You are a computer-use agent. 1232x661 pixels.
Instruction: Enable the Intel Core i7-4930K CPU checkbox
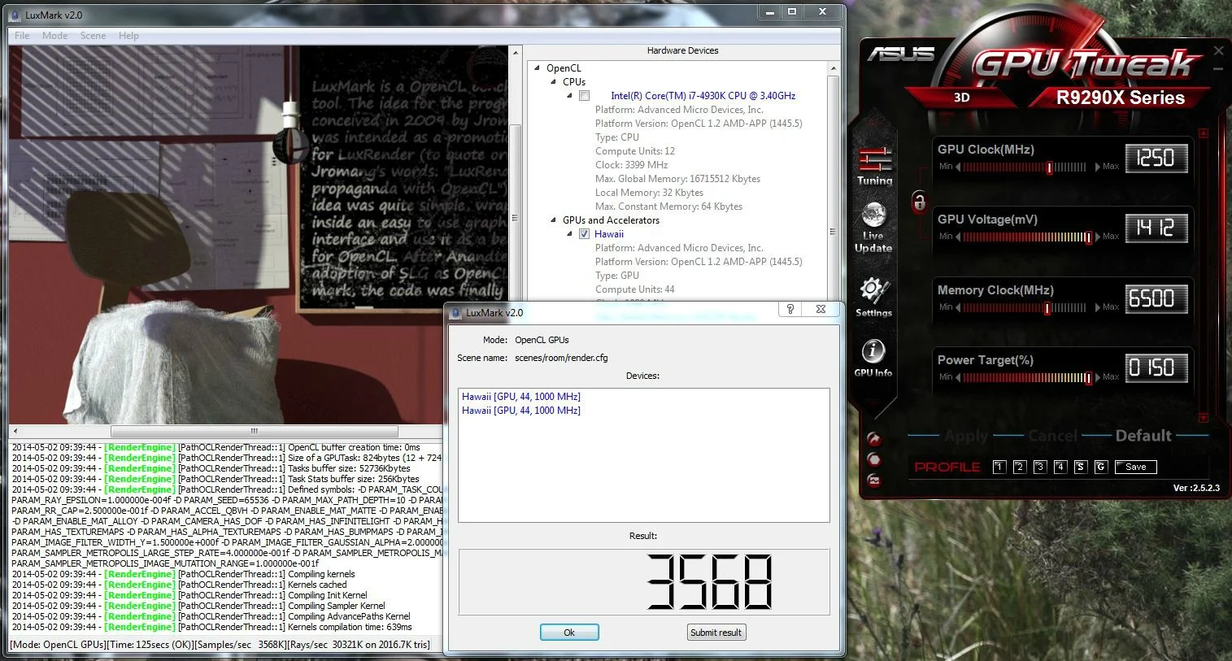[584, 96]
